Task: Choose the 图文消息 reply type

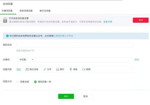Action: pyautogui.click(x=32, y=69)
